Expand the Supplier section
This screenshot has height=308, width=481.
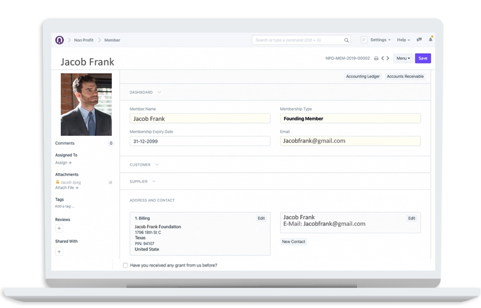click(142, 182)
